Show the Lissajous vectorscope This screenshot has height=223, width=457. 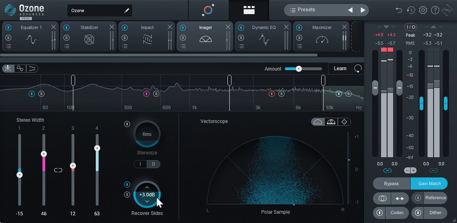point(344,122)
